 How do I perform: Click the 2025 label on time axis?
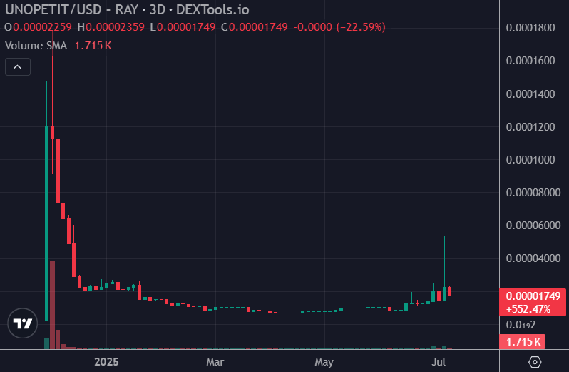[106, 362]
